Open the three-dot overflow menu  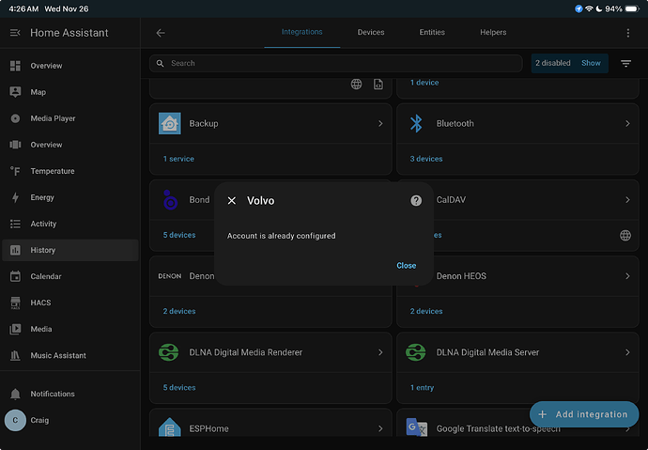pos(628,33)
